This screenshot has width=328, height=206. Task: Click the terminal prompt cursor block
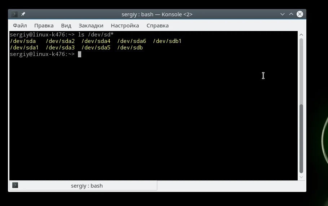point(79,54)
